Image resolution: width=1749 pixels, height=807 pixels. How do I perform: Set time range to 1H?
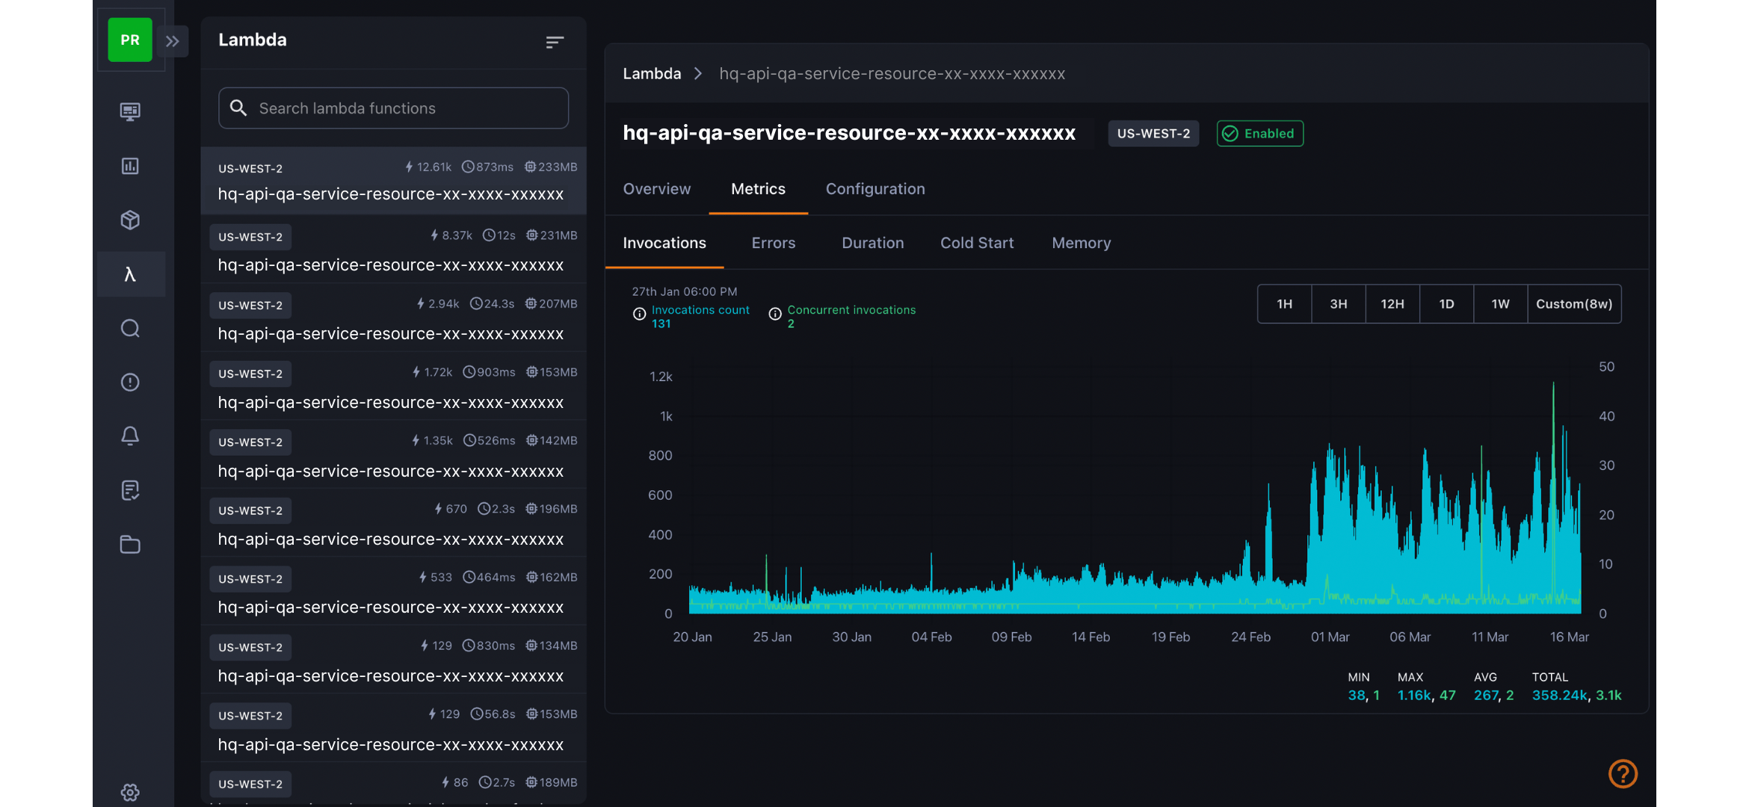1285,304
